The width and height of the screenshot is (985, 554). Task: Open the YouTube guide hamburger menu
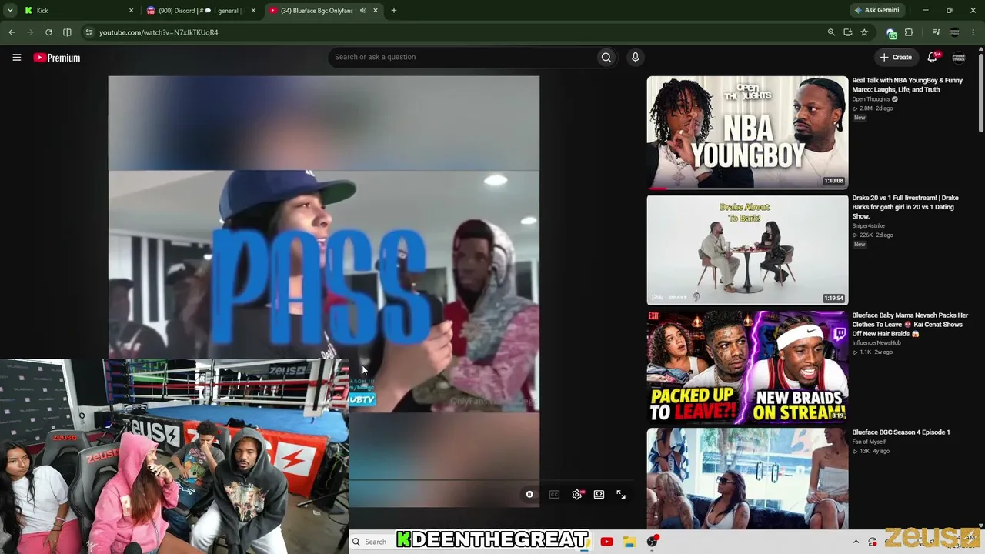click(16, 57)
